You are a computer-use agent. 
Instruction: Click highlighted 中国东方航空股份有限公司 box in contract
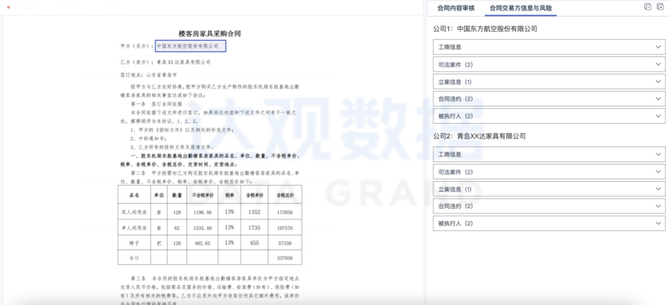click(x=190, y=46)
